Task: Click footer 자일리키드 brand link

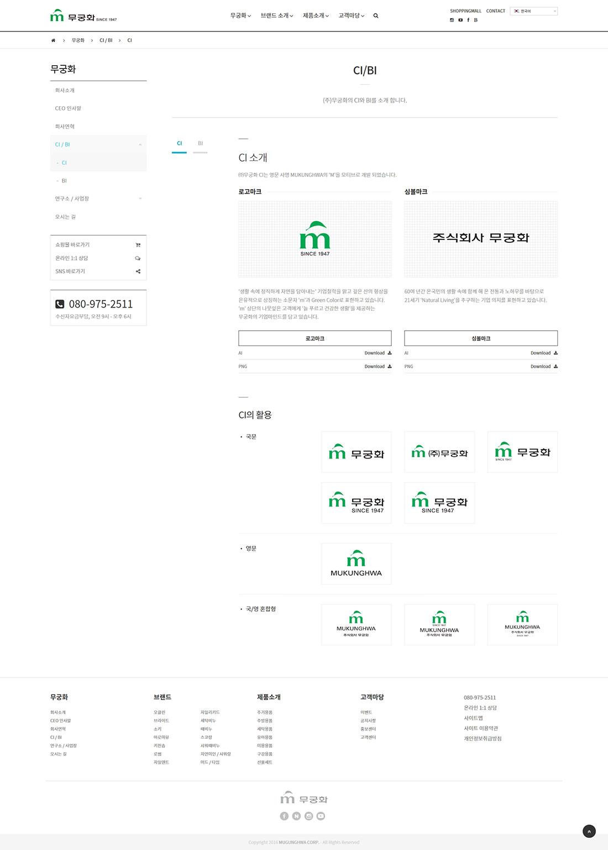Action: [210, 712]
